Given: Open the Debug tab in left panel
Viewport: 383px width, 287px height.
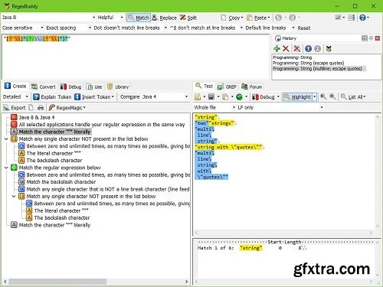Looking at the screenshot, I should tap(70, 86).
